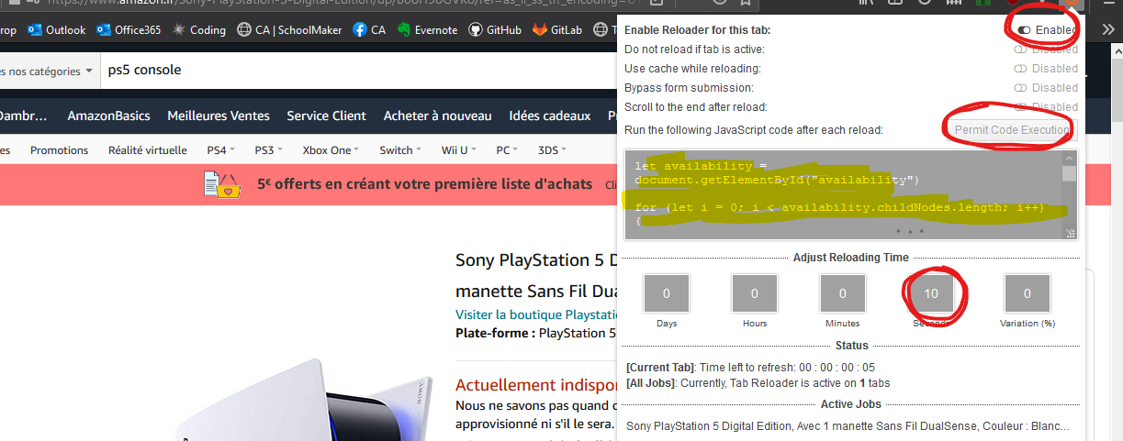Image resolution: width=1123 pixels, height=441 pixels.
Task: Click the Sony PlayStation 5 active job entry
Action: [848, 425]
